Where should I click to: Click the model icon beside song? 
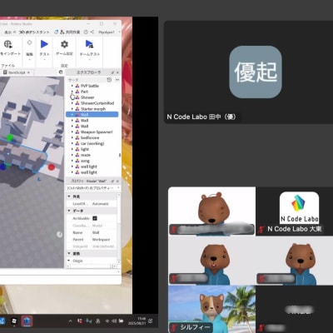pyautogui.click(x=77, y=161)
